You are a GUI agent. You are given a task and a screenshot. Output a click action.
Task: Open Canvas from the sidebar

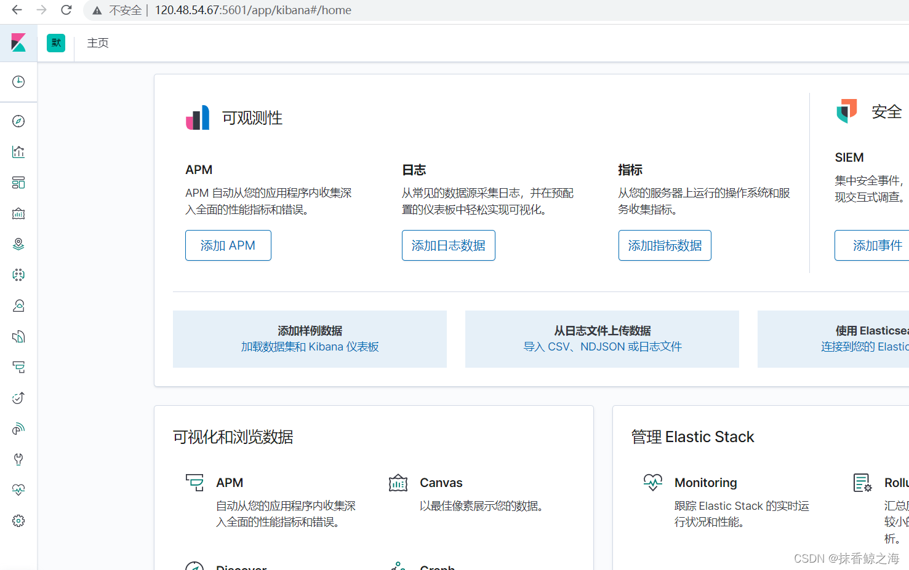click(x=18, y=213)
